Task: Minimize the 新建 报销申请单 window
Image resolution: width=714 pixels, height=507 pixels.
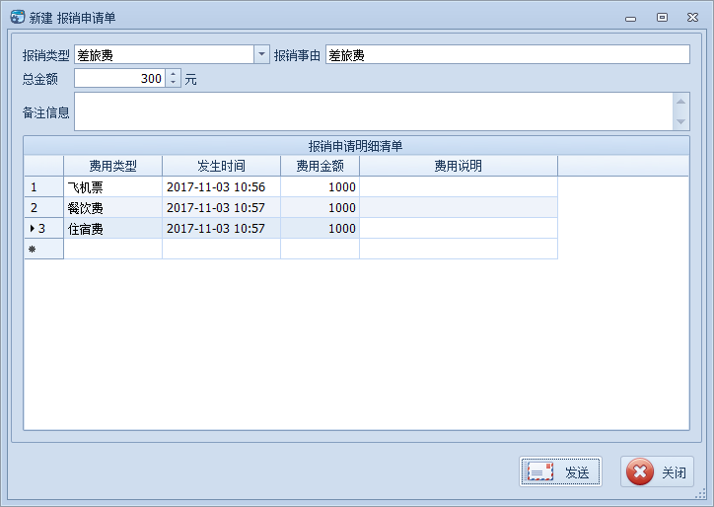Action: (x=631, y=18)
